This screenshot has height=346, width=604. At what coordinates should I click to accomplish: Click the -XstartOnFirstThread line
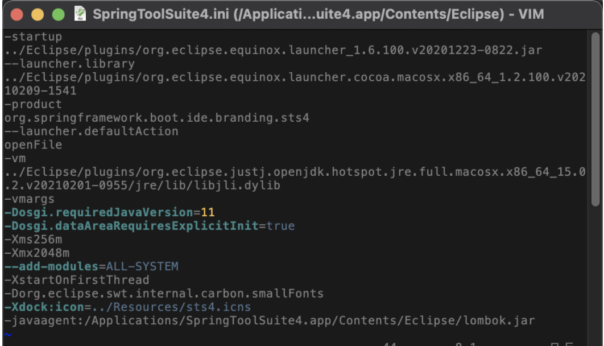[x=77, y=280]
